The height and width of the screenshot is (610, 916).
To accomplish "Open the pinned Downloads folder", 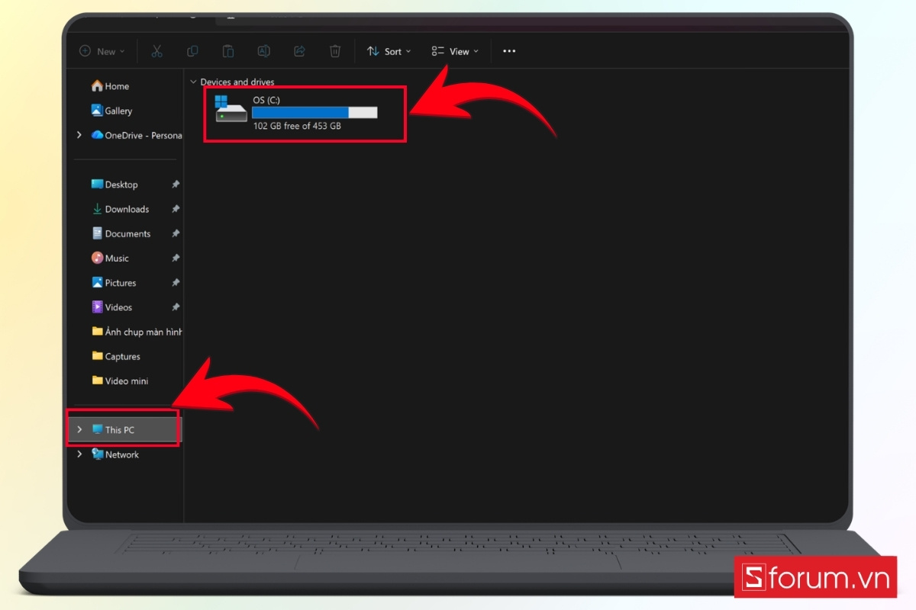I will point(120,209).
